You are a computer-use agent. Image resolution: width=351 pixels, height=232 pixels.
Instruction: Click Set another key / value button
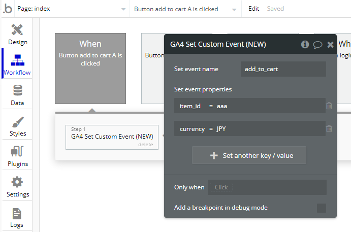pyautogui.click(x=249, y=155)
